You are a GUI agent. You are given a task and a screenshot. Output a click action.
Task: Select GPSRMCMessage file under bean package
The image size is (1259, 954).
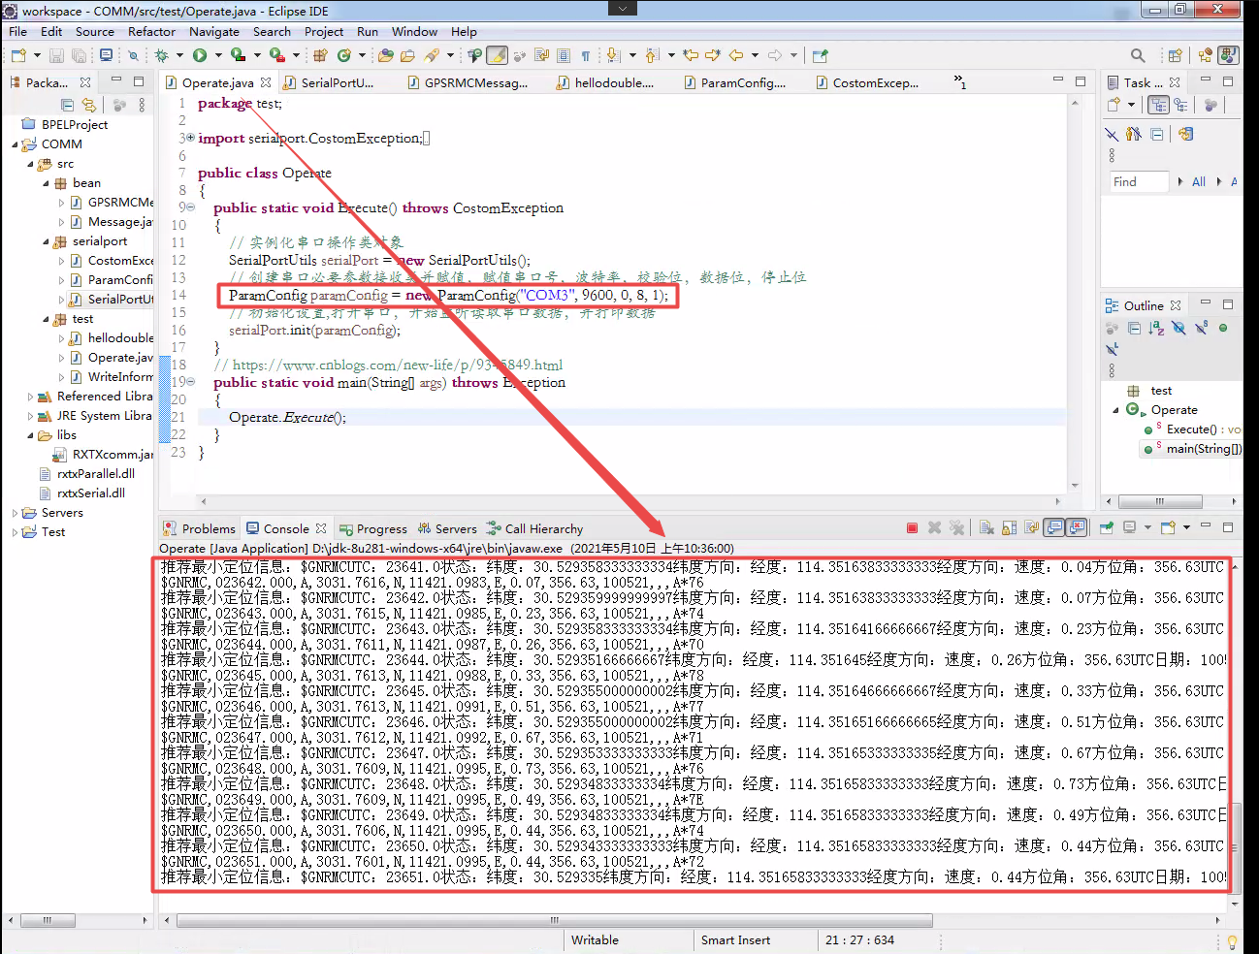[112, 203]
